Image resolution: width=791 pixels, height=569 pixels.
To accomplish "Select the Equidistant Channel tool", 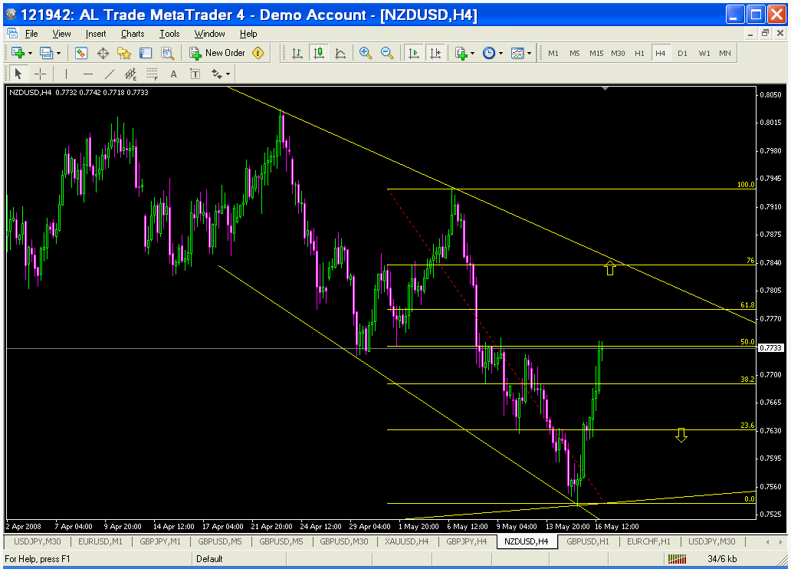I will (130, 74).
